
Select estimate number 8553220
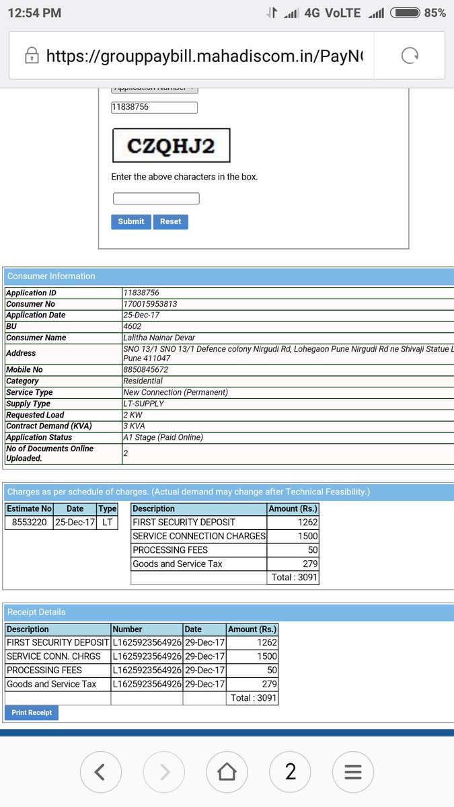tap(29, 522)
